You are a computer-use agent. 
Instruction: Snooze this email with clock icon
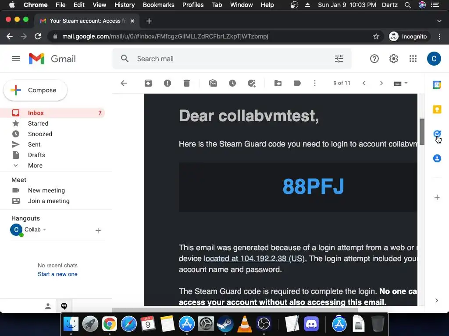point(232,83)
